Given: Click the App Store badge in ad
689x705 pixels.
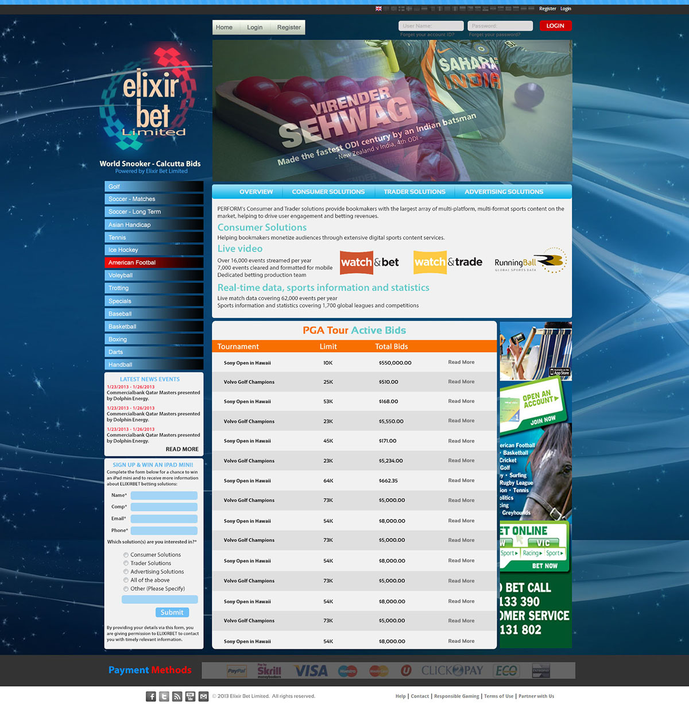Looking at the screenshot, I should (x=560, y=372).
